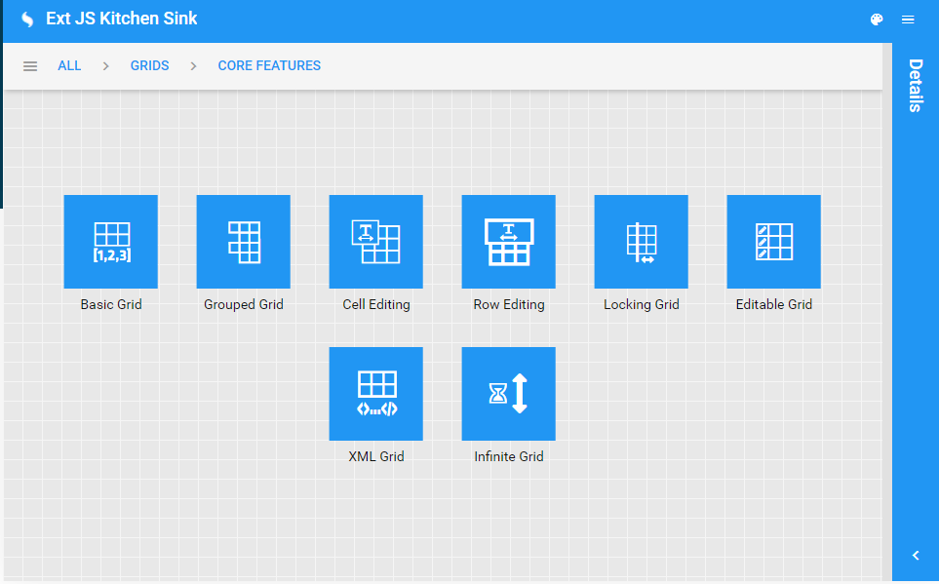Click the Cell Editing label text
Viewport: 939px width, 584px height.
pyautogui.click(x=376, y=304)
